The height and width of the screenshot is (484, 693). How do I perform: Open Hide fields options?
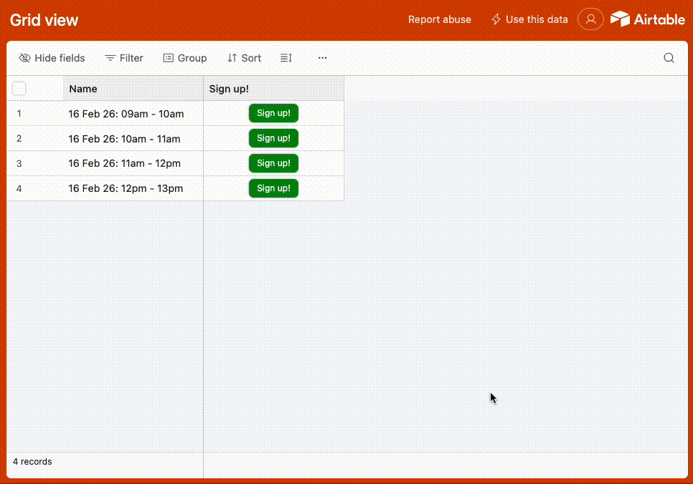52,58
